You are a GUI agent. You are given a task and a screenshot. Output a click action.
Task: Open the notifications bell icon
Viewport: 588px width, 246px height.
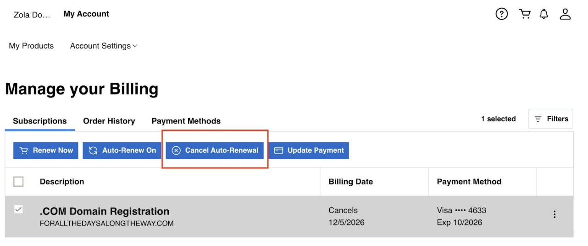tap(544, 14)
